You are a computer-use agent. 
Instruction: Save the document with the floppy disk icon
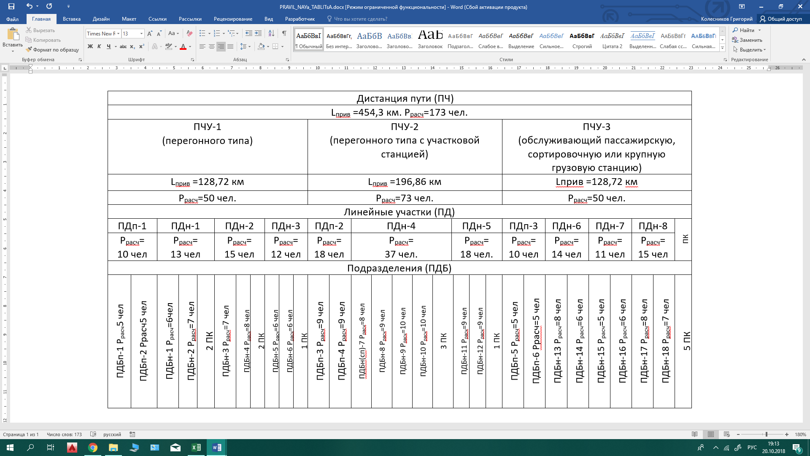click(x=11, y=6)
